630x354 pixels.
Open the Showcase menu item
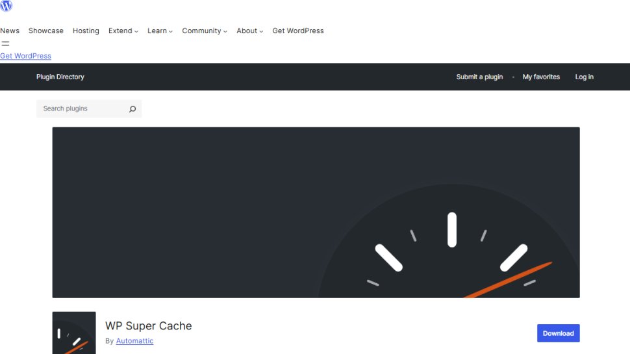(46, 31)
